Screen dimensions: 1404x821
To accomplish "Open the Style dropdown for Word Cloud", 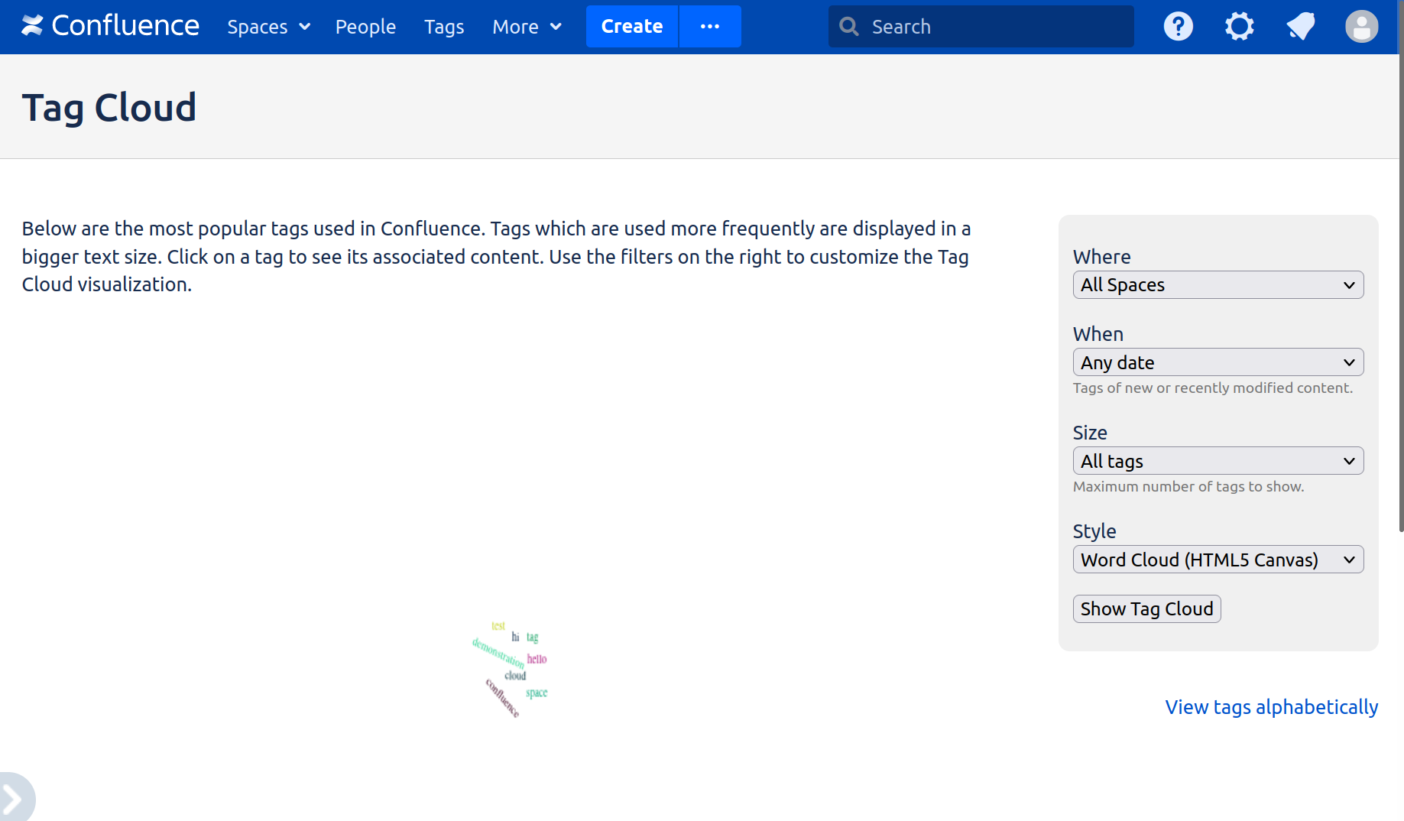I will click(1218, 559).
